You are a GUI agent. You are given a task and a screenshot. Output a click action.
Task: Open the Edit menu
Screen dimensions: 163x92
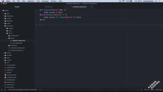tap(18, 1)
